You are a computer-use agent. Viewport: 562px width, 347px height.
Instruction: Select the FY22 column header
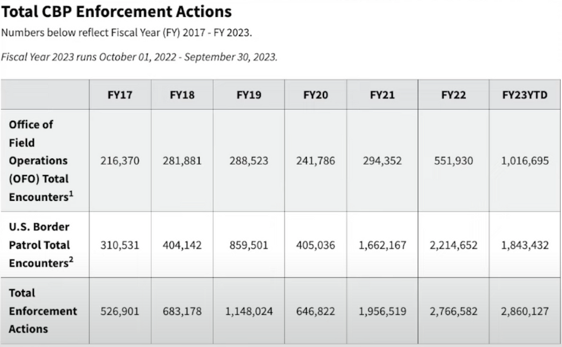tap(454, 95)
